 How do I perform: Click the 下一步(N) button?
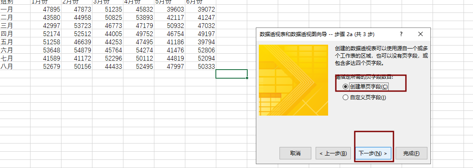pyautogui.click(x=373, y=153)
